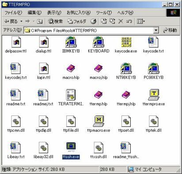Go up one folder level
Image resolution: width=182 pixels, height=174 pixels.
tap(40, 22)
